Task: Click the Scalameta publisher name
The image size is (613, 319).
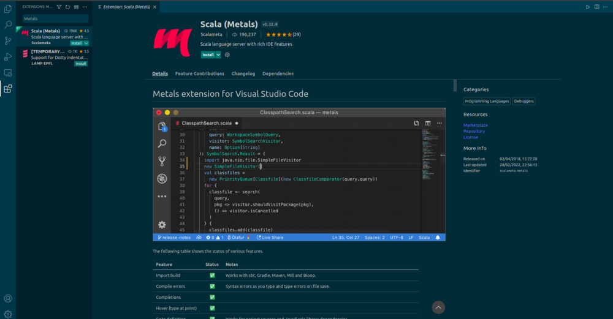Action: point(211,34)
